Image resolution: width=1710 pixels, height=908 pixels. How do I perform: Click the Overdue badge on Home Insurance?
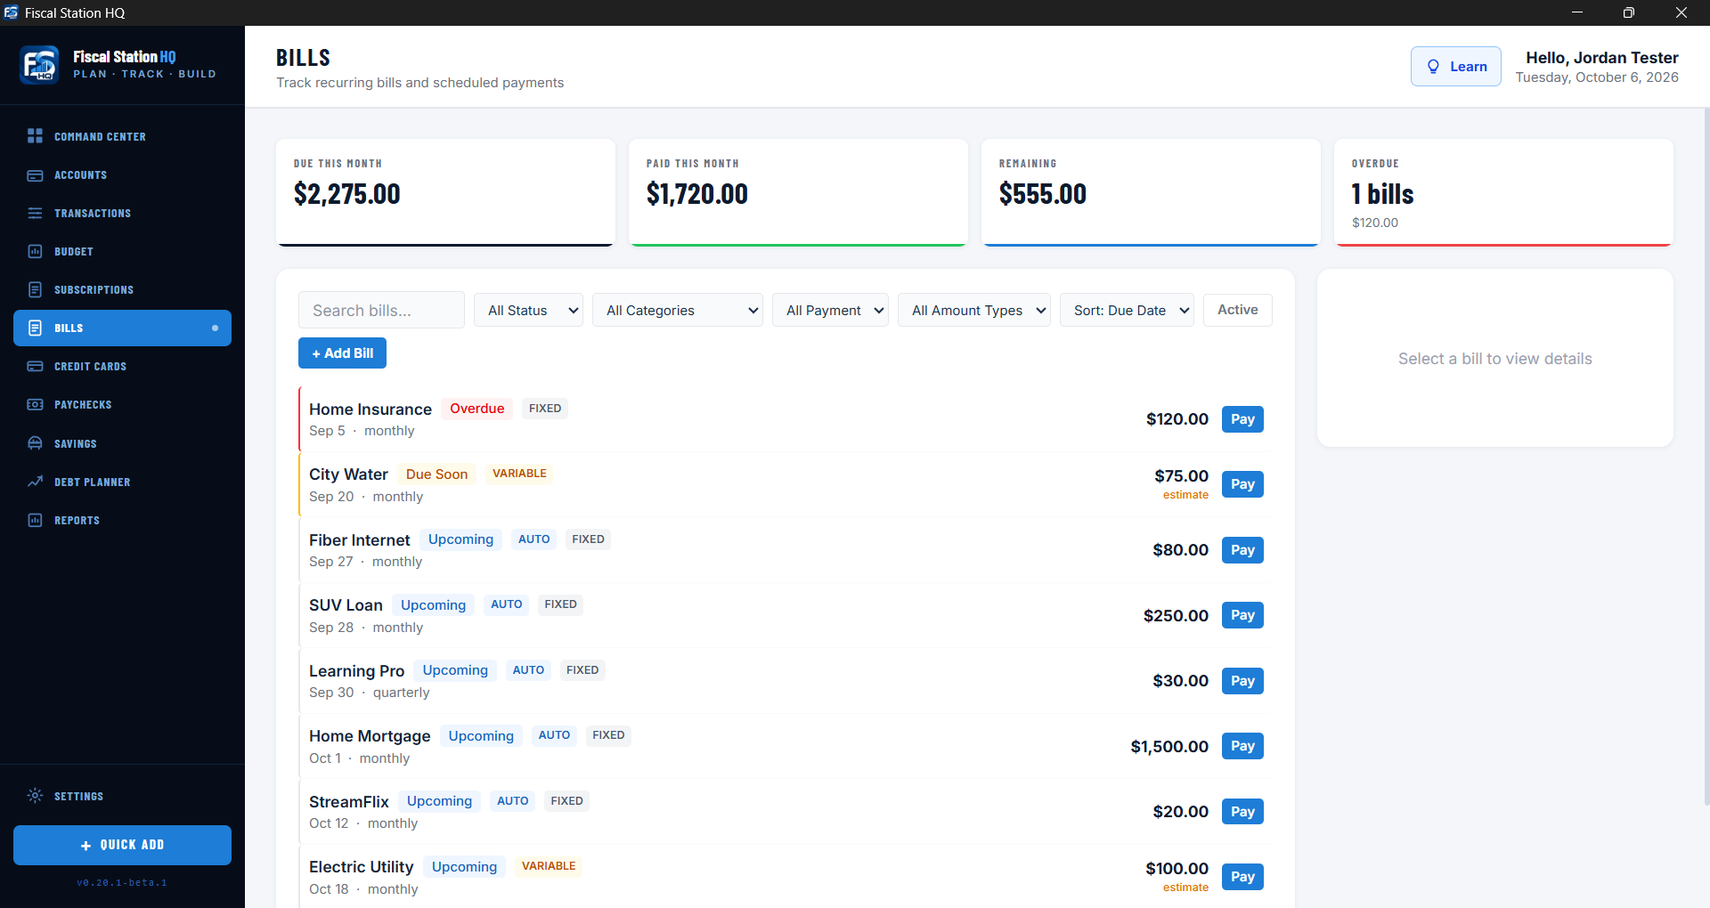coord(476,409)
